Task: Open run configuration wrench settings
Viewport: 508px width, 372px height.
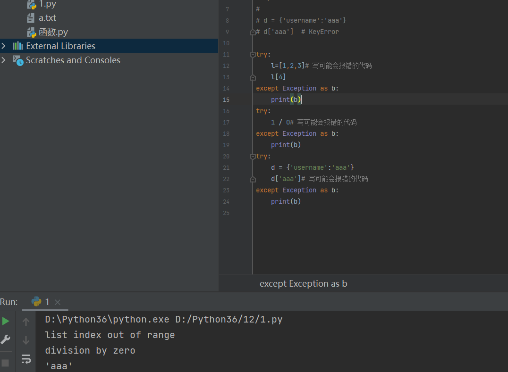Action: coord(6,339)
